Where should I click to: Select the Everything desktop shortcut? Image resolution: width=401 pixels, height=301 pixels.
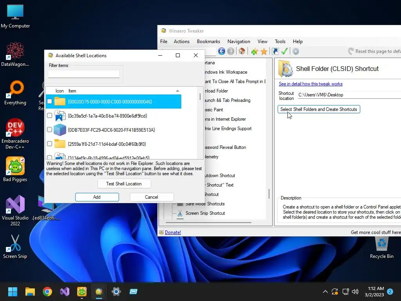tap(15, 92)
